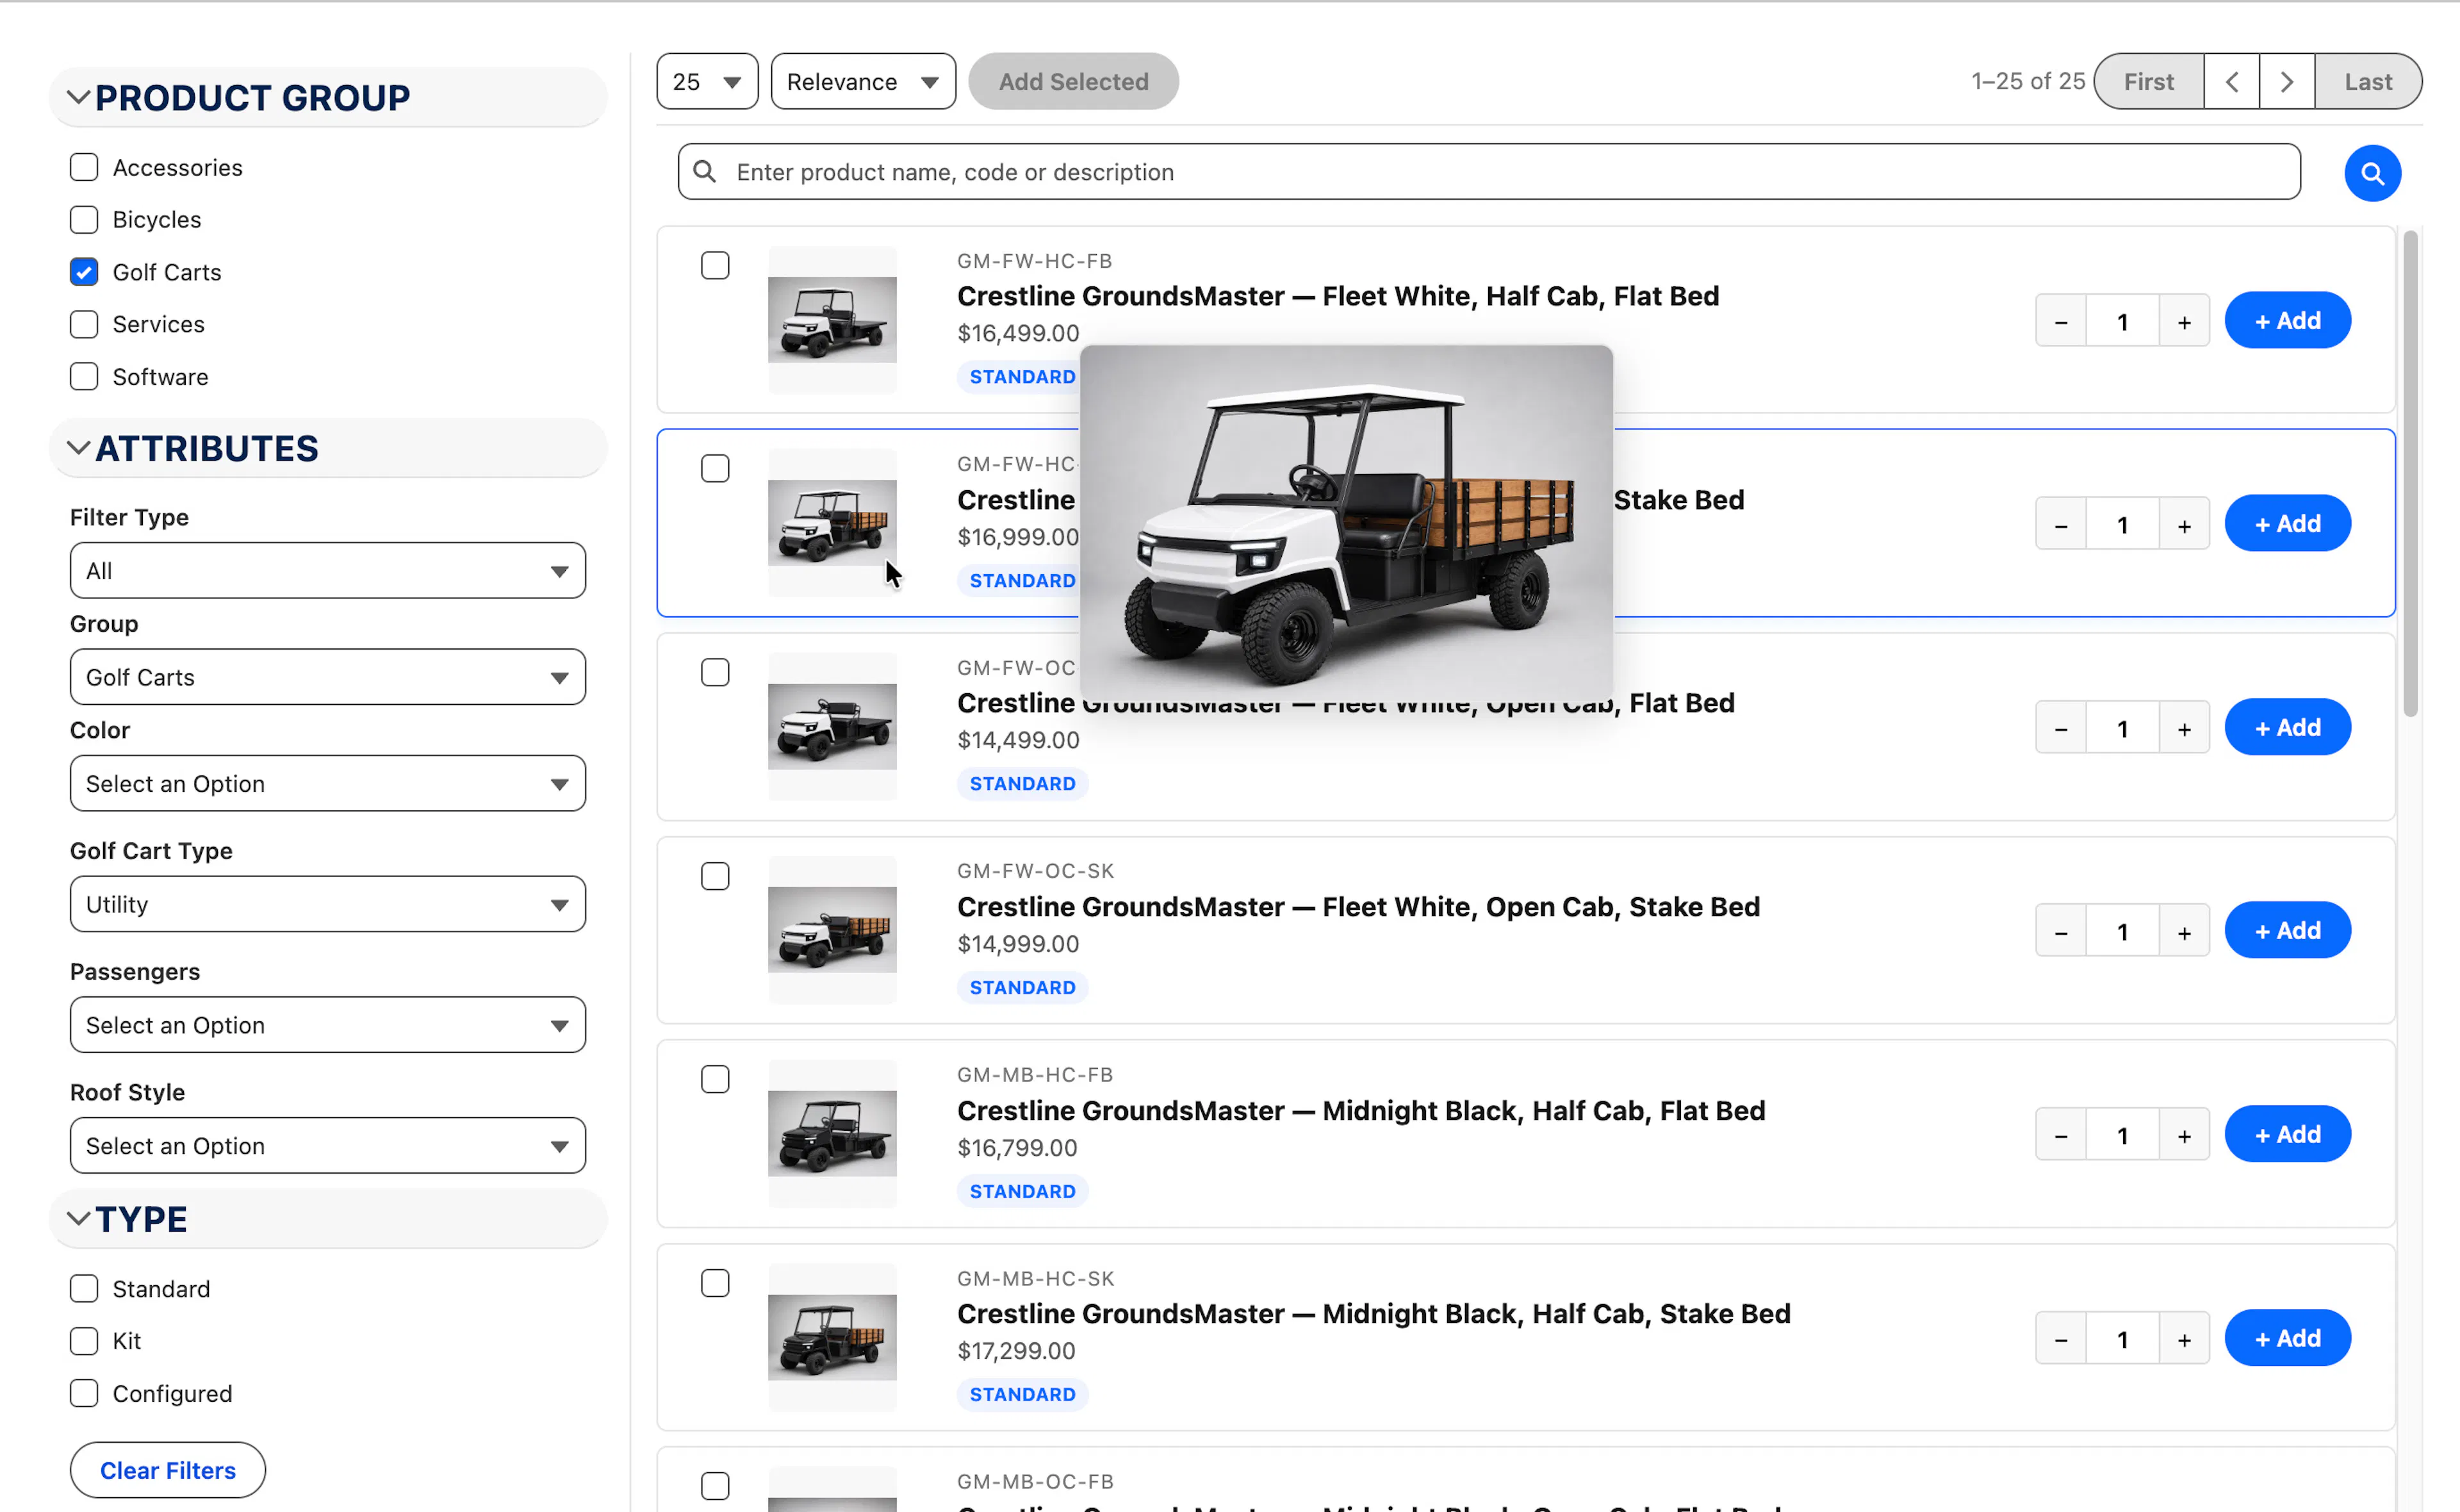This screenshot has height=1512, width=2460.
Task: Add Midnight Black Half Cab Stake Bed
Action: coord(2287,1338)
